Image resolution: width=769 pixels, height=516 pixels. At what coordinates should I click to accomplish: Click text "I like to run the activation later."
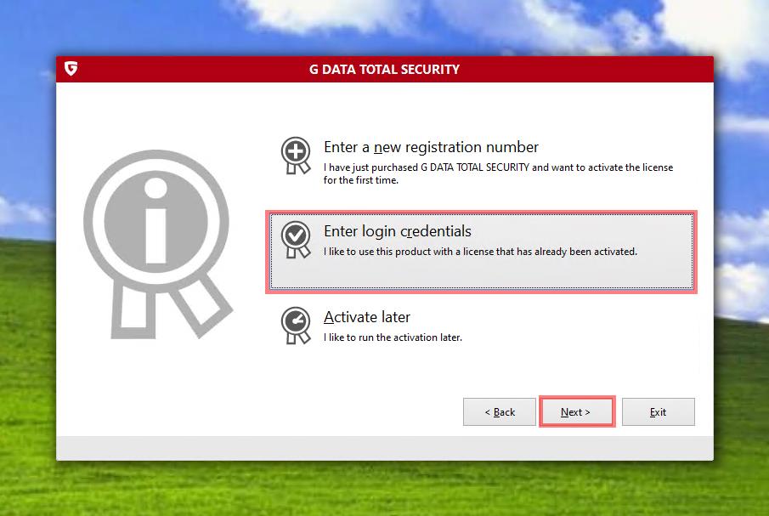393,337
